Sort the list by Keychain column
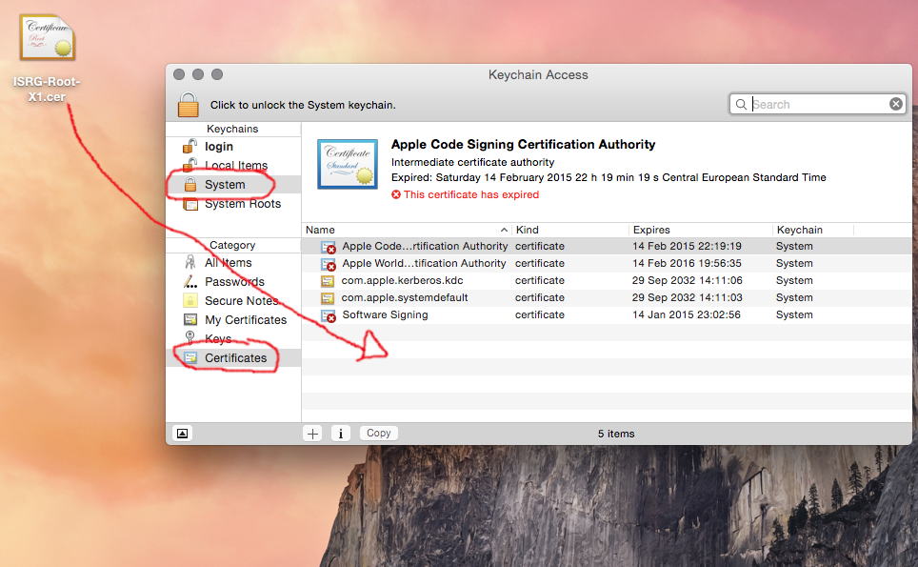 point(813,230)
